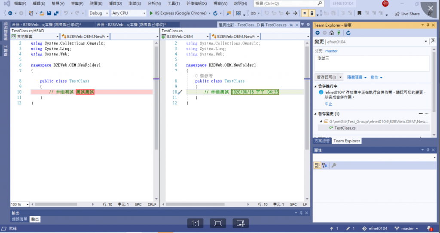
Task: Click the Live Share button
Action: pyautogui.click(x=407, y=14)
